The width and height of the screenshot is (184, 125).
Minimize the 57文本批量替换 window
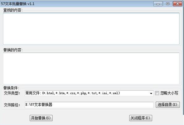click(158, 4)
